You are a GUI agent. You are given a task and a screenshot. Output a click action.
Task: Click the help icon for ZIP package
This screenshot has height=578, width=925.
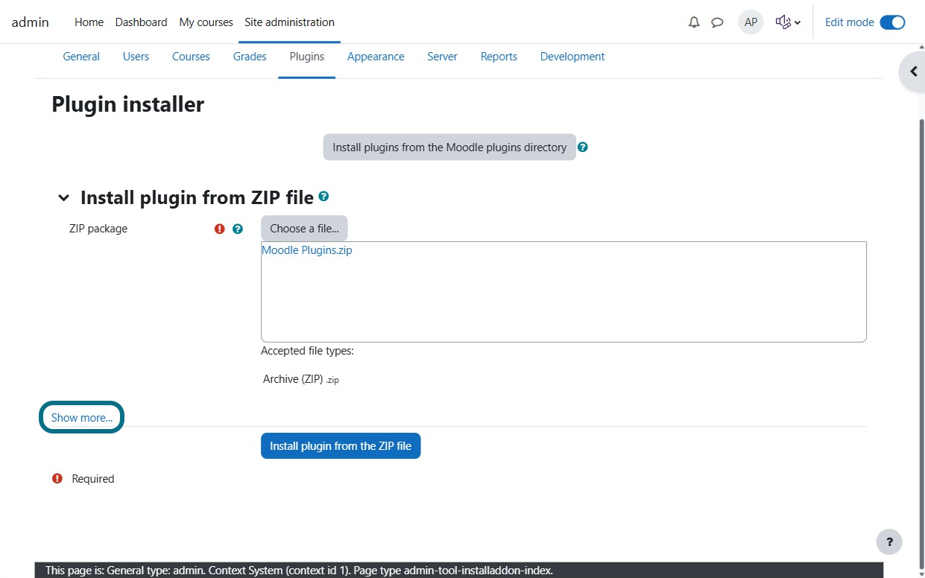click(x=238, y=229)
